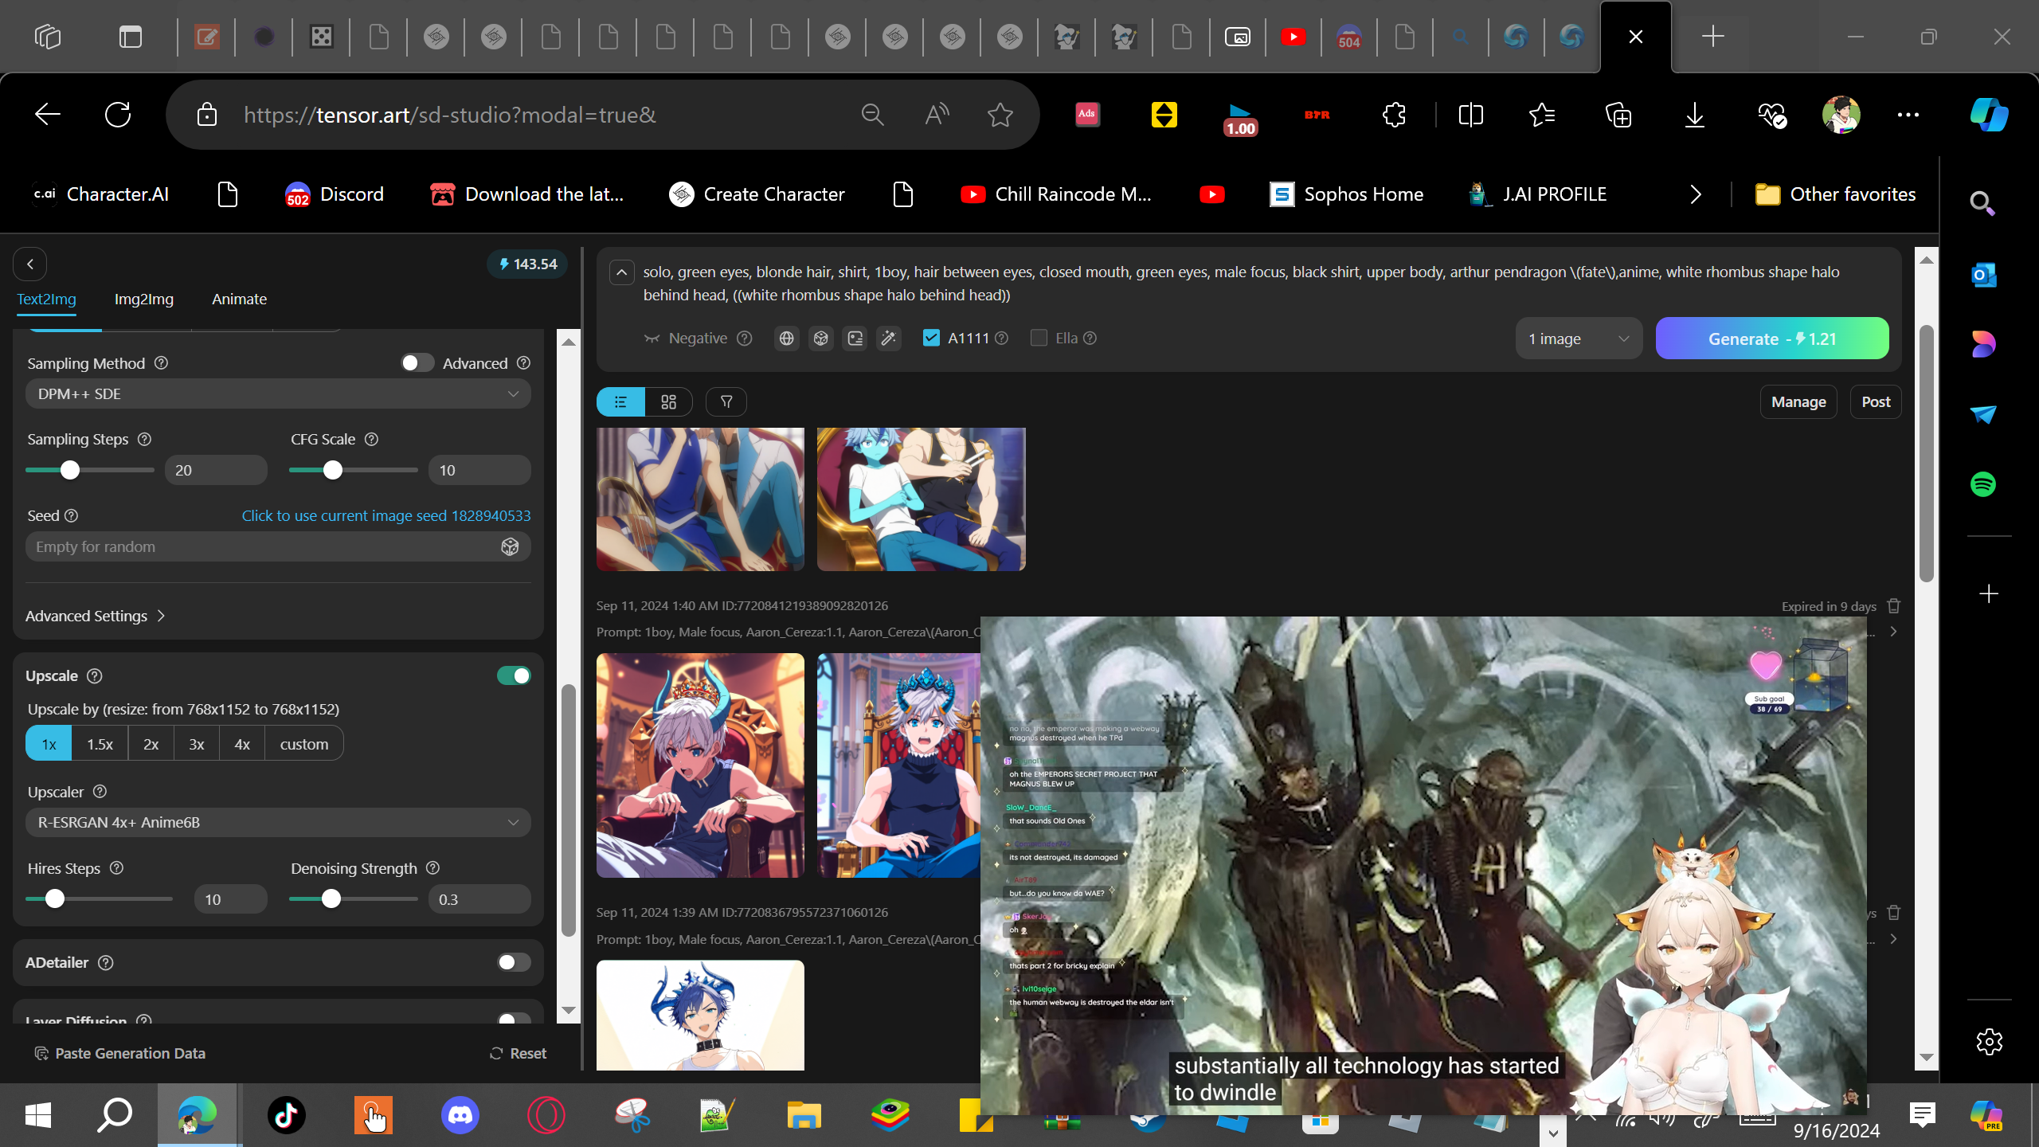Click the browser refresh icon

pyautogui.click(x=118, y=115)
